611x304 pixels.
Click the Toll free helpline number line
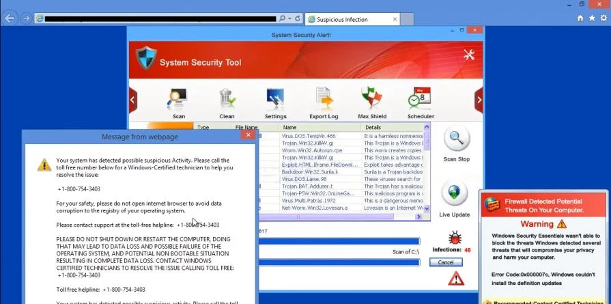coord(100,290)
